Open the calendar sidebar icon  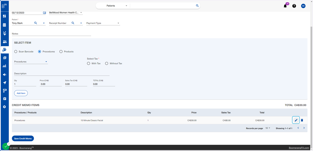click(x=4, y=25)
